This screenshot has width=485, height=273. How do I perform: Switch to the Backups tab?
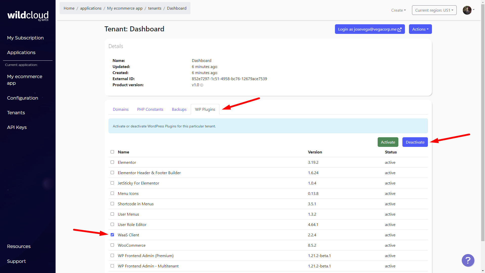click(x=179, y=109)
